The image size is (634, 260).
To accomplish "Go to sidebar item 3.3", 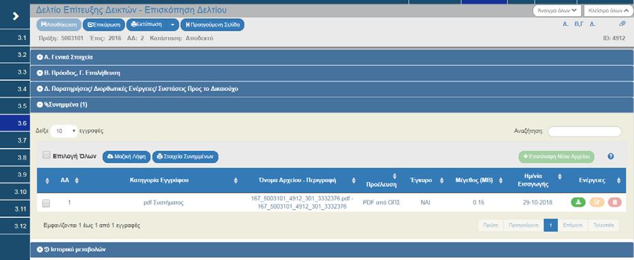I will [x=15, y=71].
